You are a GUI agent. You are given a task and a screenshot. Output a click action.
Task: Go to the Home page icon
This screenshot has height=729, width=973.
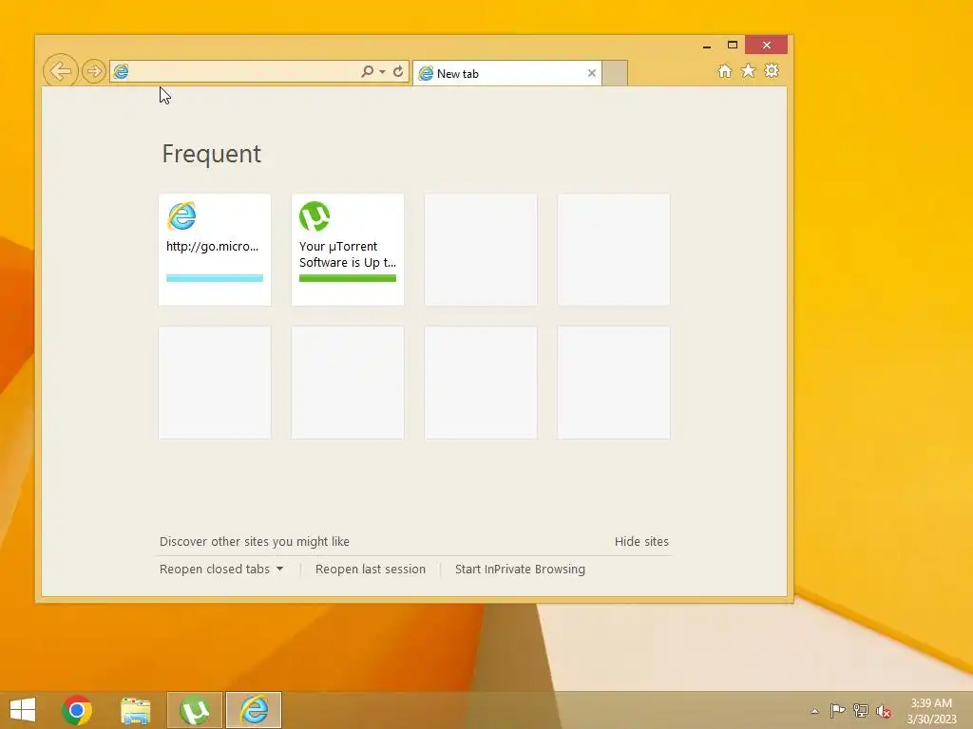(x=724, y=70)
